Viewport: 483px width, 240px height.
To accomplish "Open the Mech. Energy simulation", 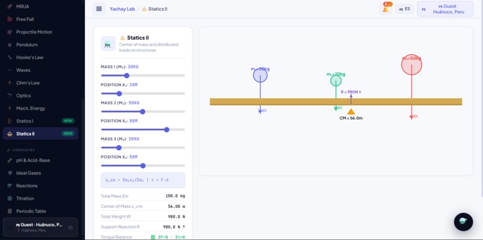I will click(40, 108).
